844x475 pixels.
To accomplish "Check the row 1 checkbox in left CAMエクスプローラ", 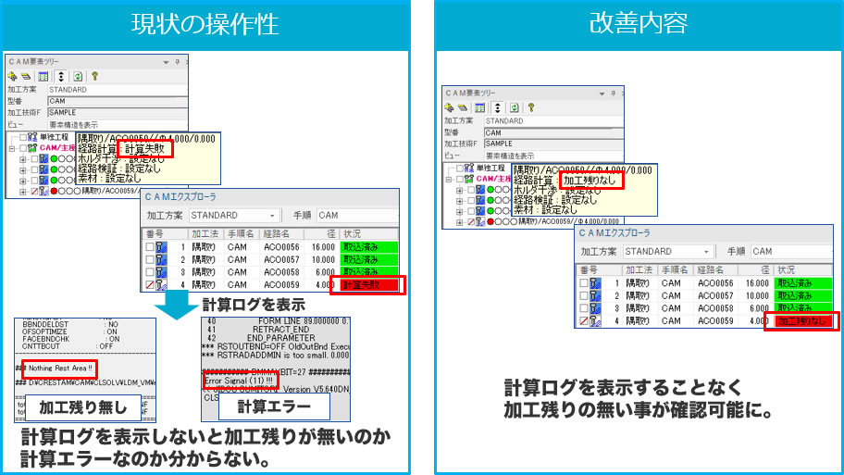I will [x=150, y=248].
